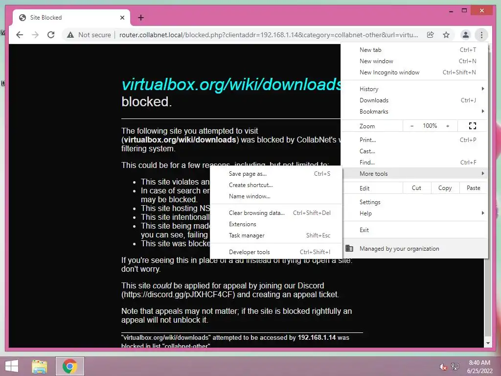This screenshot has height=376, width=501.
Task: Open the Downloads menu item
Action: coord(414,100)
